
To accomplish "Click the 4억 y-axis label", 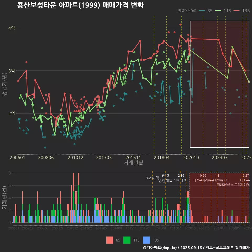I will click(x=12, y=28).
